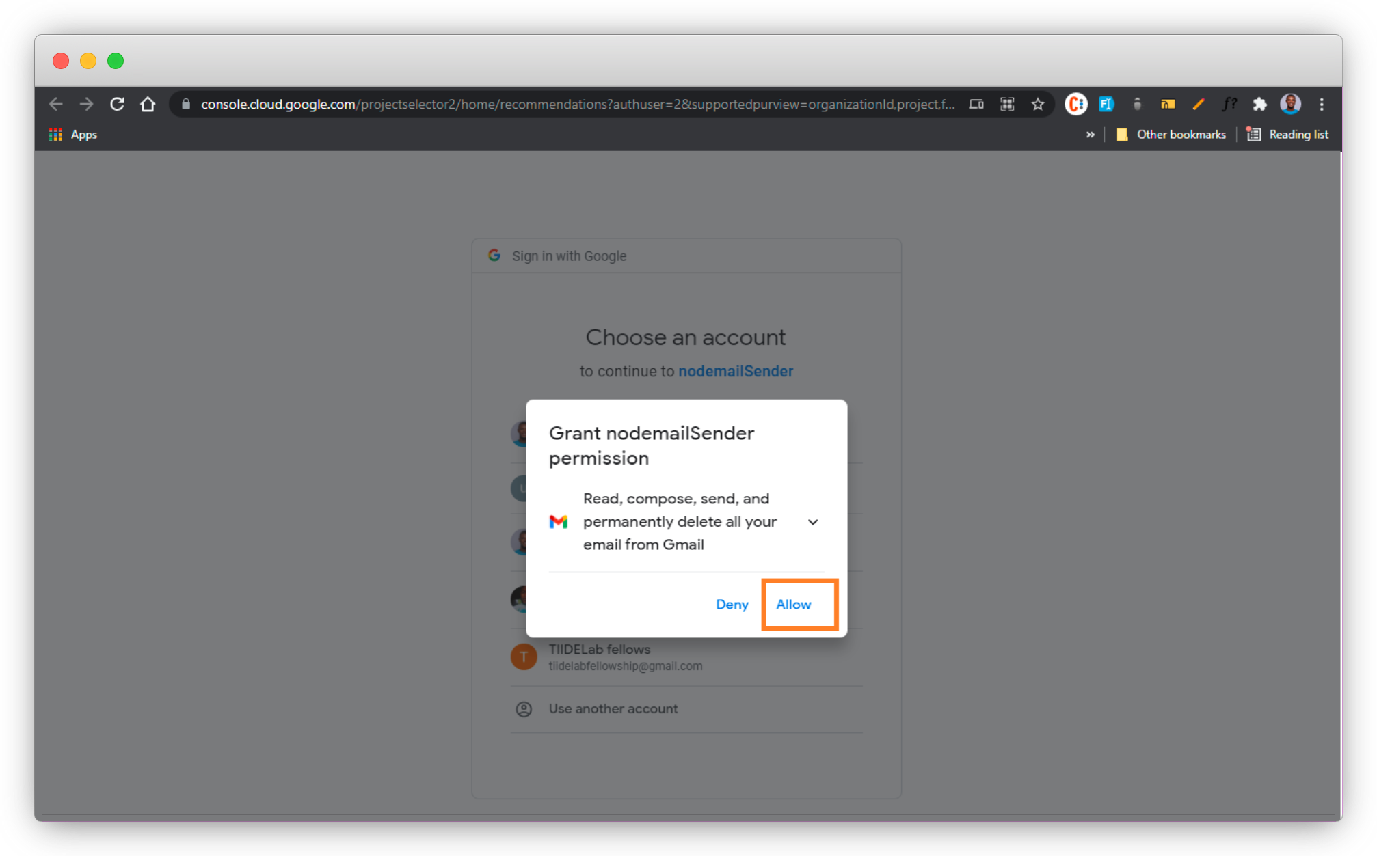
Task: Close the browser window with red button
Action: click(x=61, y=61)
